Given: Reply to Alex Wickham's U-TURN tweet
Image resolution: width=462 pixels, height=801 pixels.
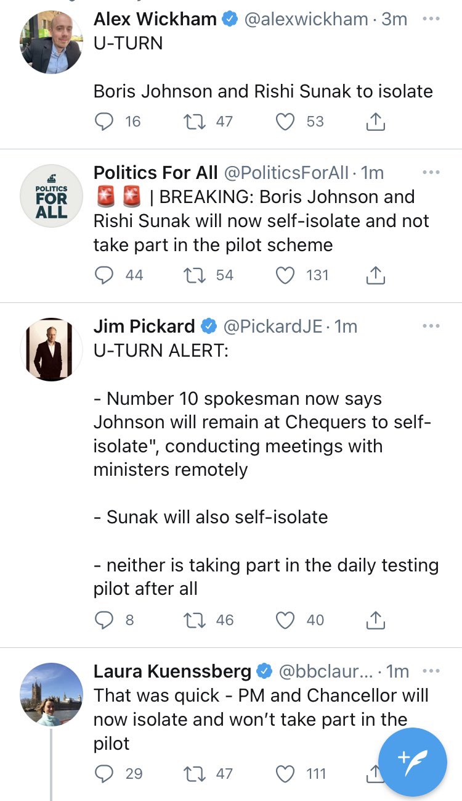Looking at the screenshot, I should pyautogui.click(x=104, y=122).
